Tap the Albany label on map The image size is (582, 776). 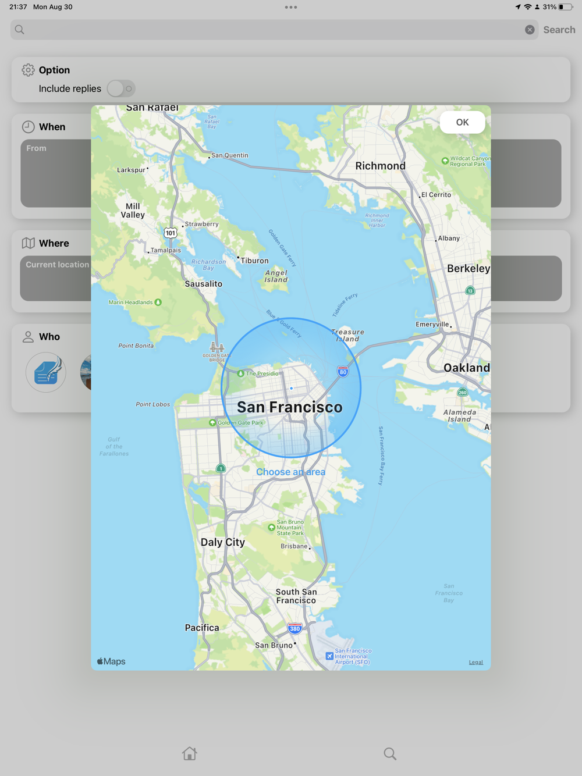coord(449,239)
